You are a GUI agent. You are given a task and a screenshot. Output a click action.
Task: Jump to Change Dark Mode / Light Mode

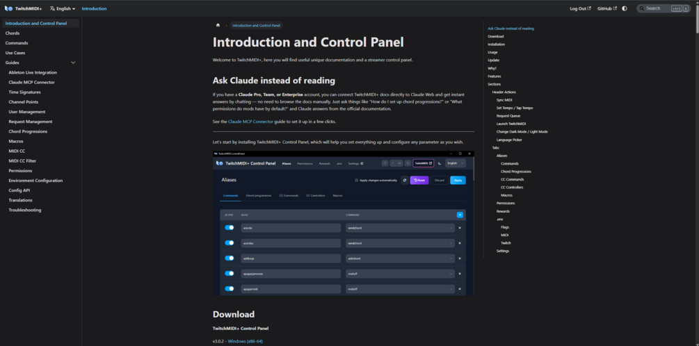[x=522, y=132]
